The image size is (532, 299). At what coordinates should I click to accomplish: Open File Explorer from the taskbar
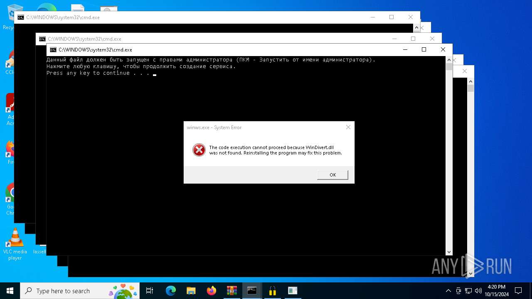coord(191,291)
